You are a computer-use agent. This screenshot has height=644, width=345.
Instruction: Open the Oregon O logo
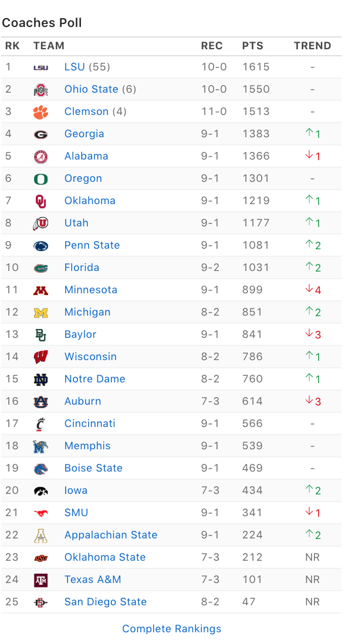coord(40,179)
